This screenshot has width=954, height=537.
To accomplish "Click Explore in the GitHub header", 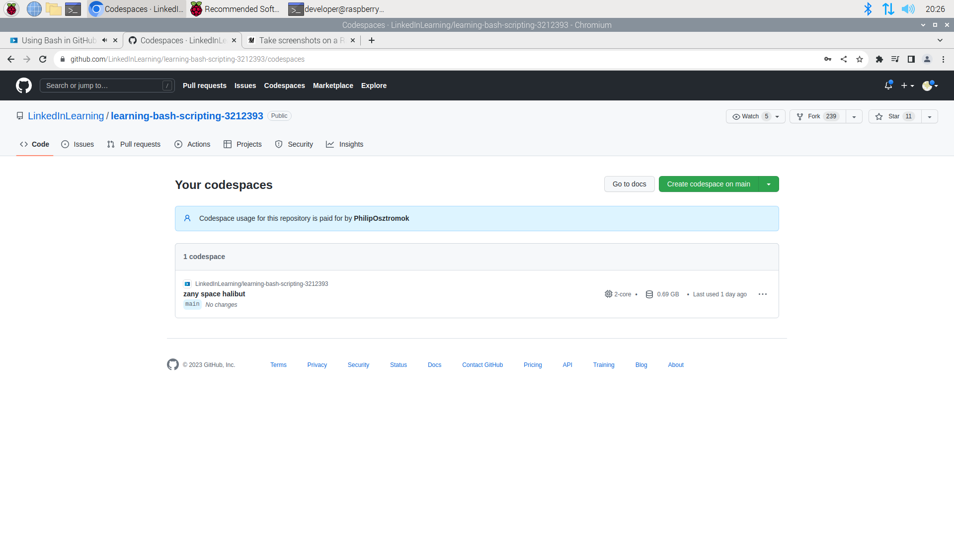I will (374, 86).
